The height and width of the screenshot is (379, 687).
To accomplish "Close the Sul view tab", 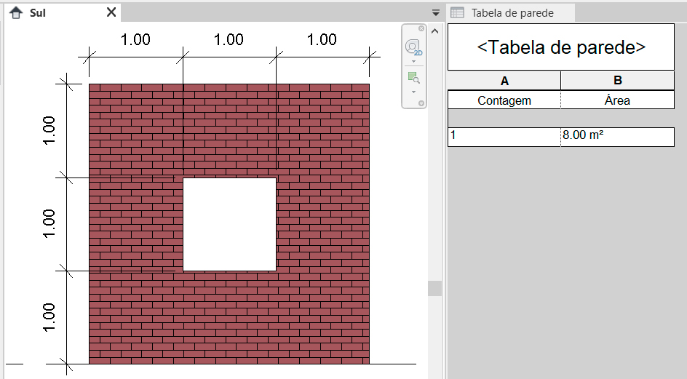I will [111, 12].
